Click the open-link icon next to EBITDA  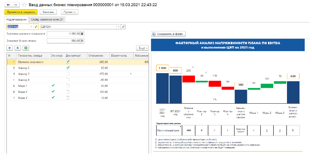pos(123,27)
